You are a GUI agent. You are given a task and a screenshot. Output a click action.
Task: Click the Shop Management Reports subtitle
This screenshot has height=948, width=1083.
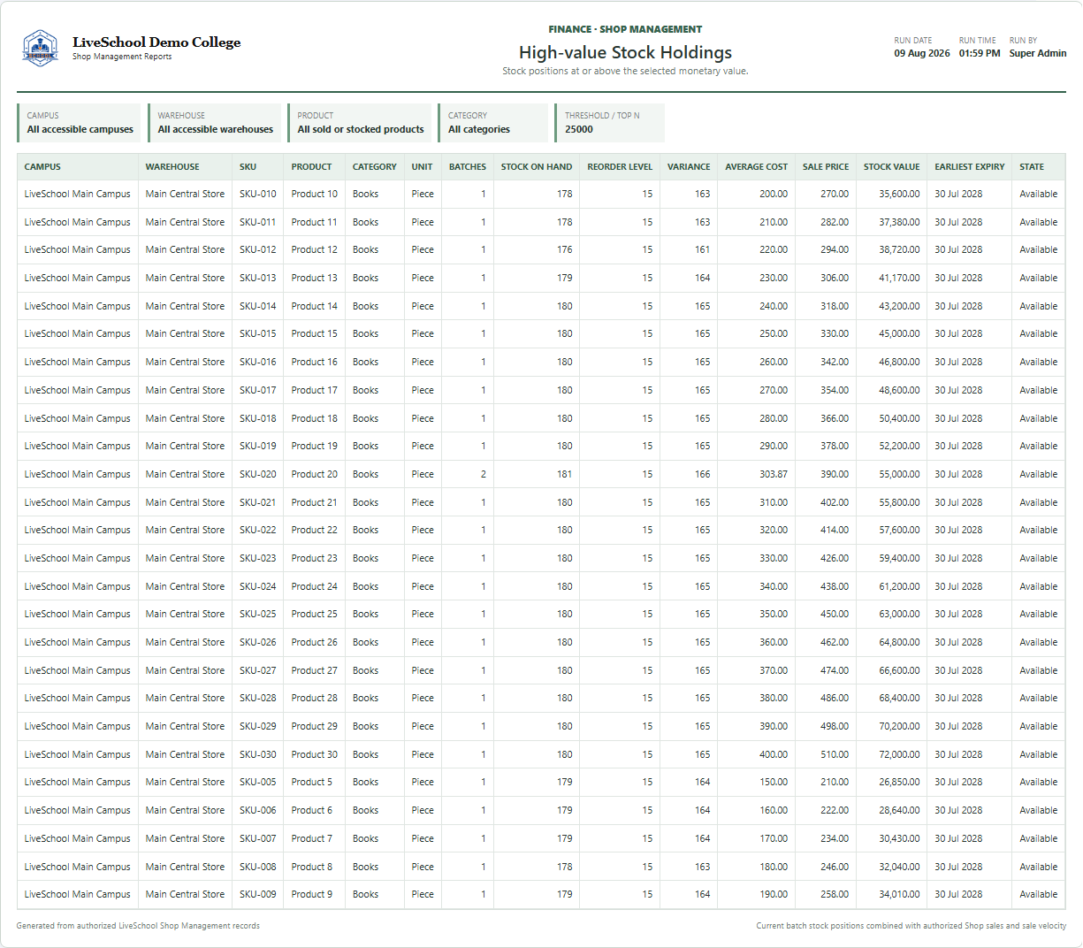122,57
